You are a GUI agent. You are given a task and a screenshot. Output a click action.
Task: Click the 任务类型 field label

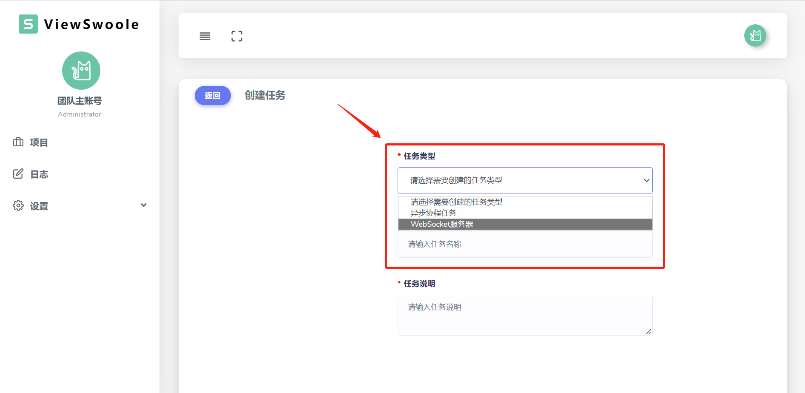click(x=419, y=156)
